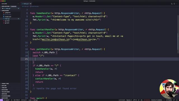Expand the Tag Explorer section
Viewport: 179px width, 101px height.
(x=10, y=92)
